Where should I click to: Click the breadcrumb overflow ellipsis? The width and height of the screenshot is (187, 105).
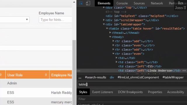tap(80, 78)
